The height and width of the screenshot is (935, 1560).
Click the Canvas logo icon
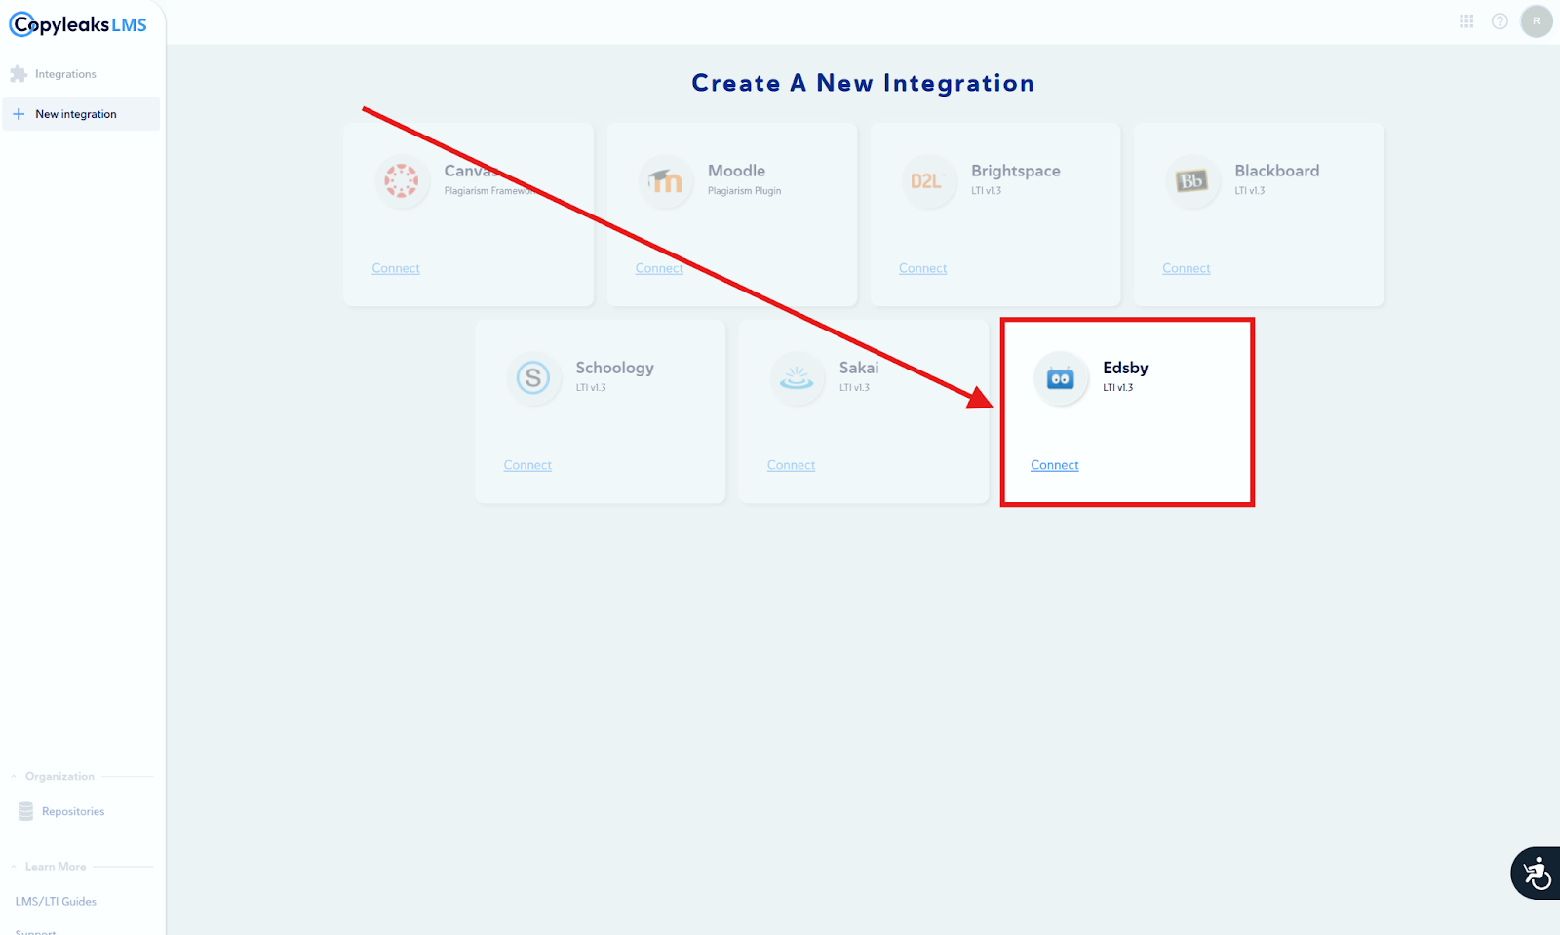point(401,180)
